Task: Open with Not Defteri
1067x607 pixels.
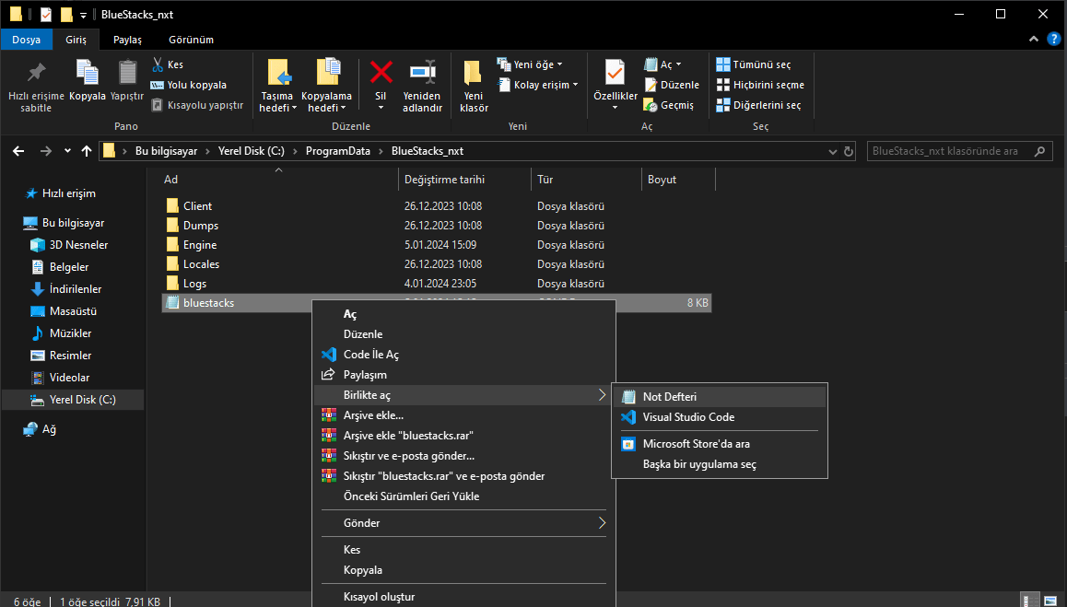Action: click(x=720, y=397)
